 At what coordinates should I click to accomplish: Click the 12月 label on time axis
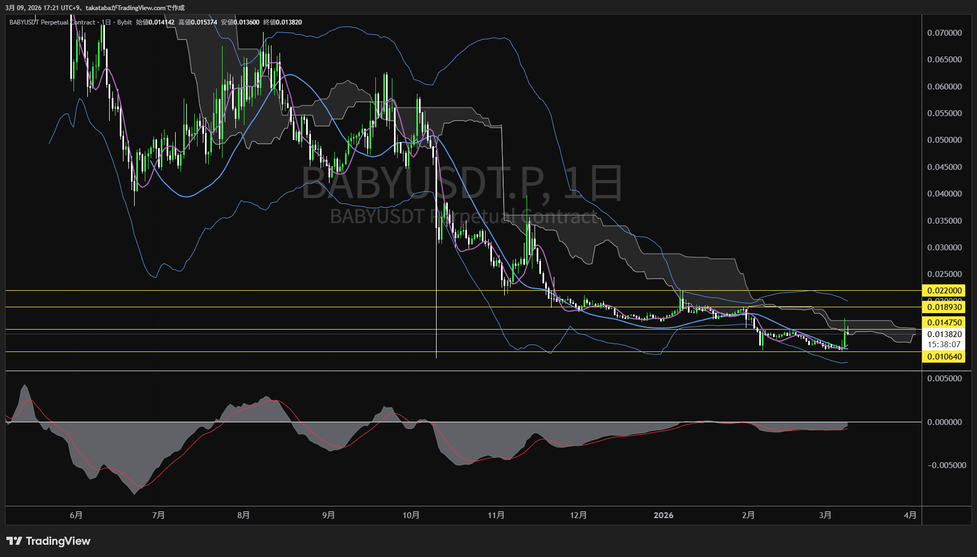click(578, 515)
